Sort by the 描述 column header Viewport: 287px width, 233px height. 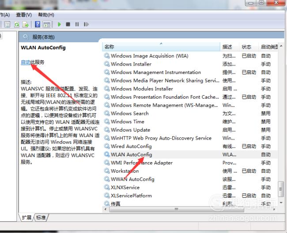coord(230,47)
